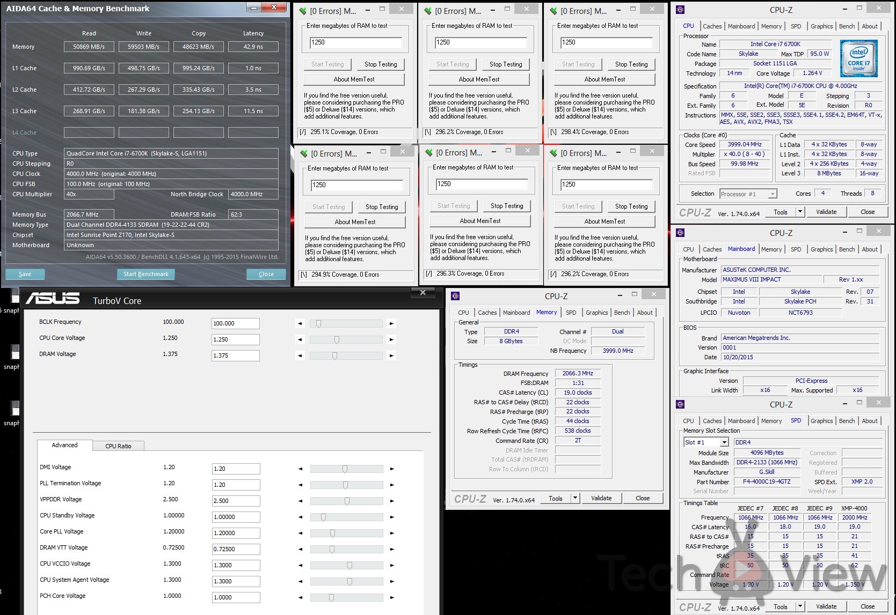Click the Core Speed value 3999.04 MHz
Viewport: 896px width, 615px height.
click(745, 144)
